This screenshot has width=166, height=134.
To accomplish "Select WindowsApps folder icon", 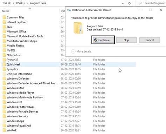I will 4,121.
